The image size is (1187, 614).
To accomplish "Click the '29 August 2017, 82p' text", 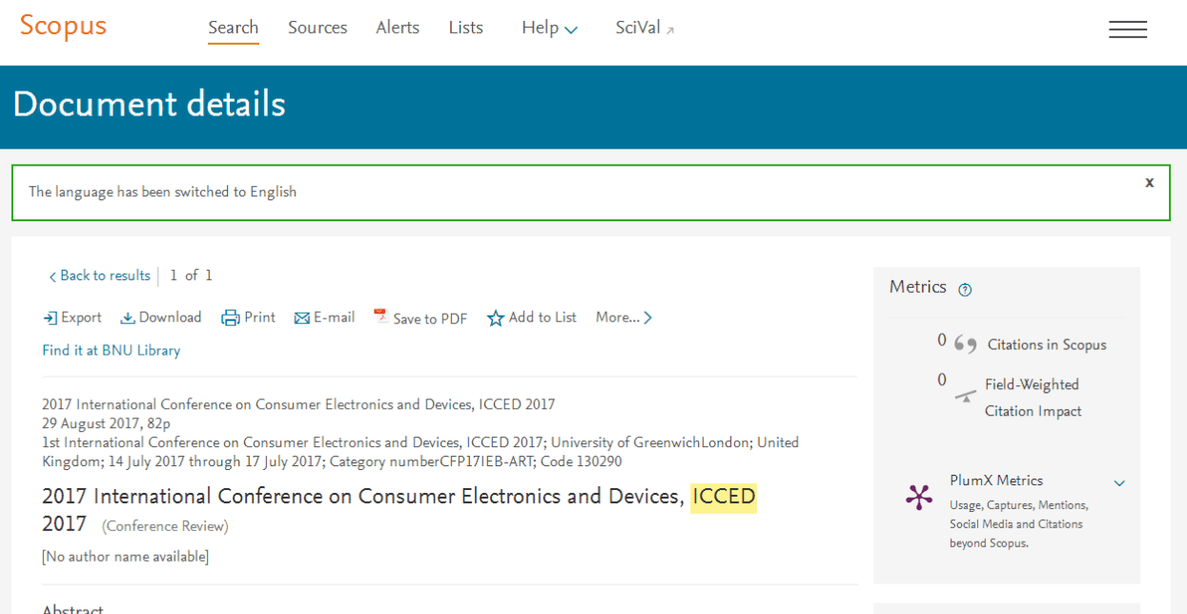I will click(106, 423).
